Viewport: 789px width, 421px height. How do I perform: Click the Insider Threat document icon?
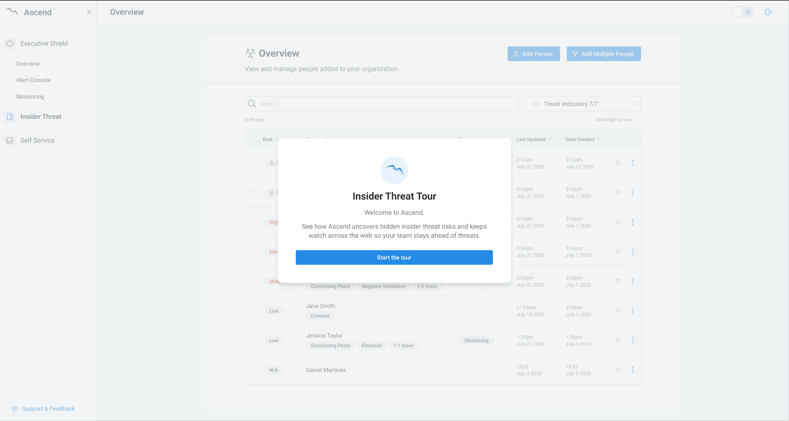(10, 117)
